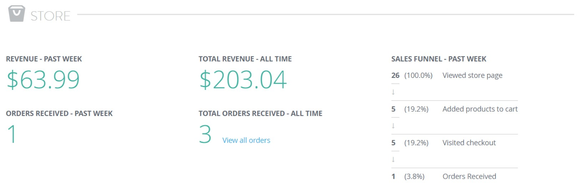Image resolution: width=579 pixels, height=192 pixels.
Task: Click the Sales Funnel - Past Week heading
Action: tap(439, 59)
